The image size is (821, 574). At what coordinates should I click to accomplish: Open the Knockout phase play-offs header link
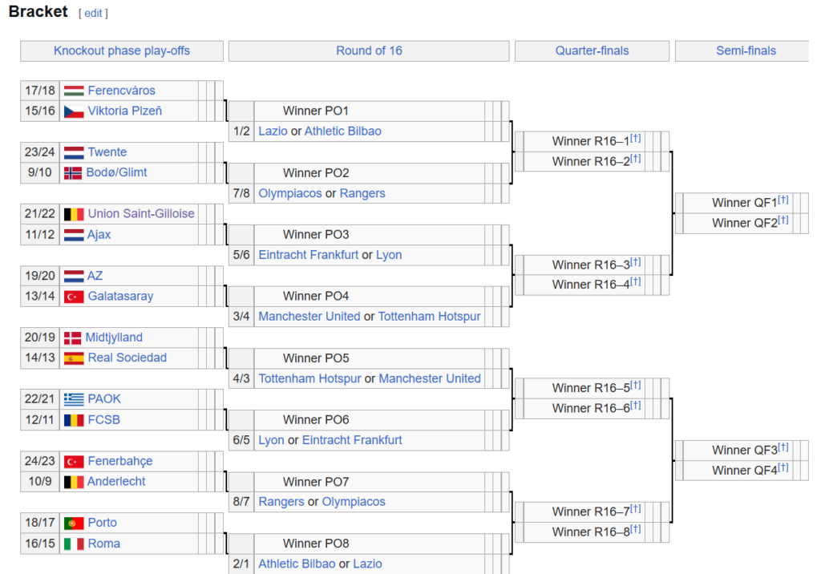tap(122, 51)
